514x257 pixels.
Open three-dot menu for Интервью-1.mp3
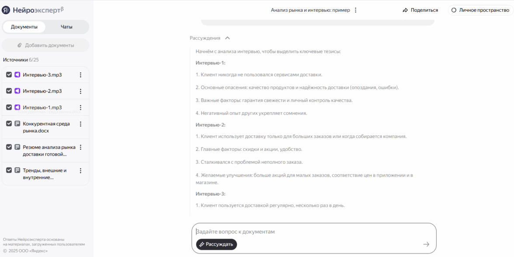[80, 107]
